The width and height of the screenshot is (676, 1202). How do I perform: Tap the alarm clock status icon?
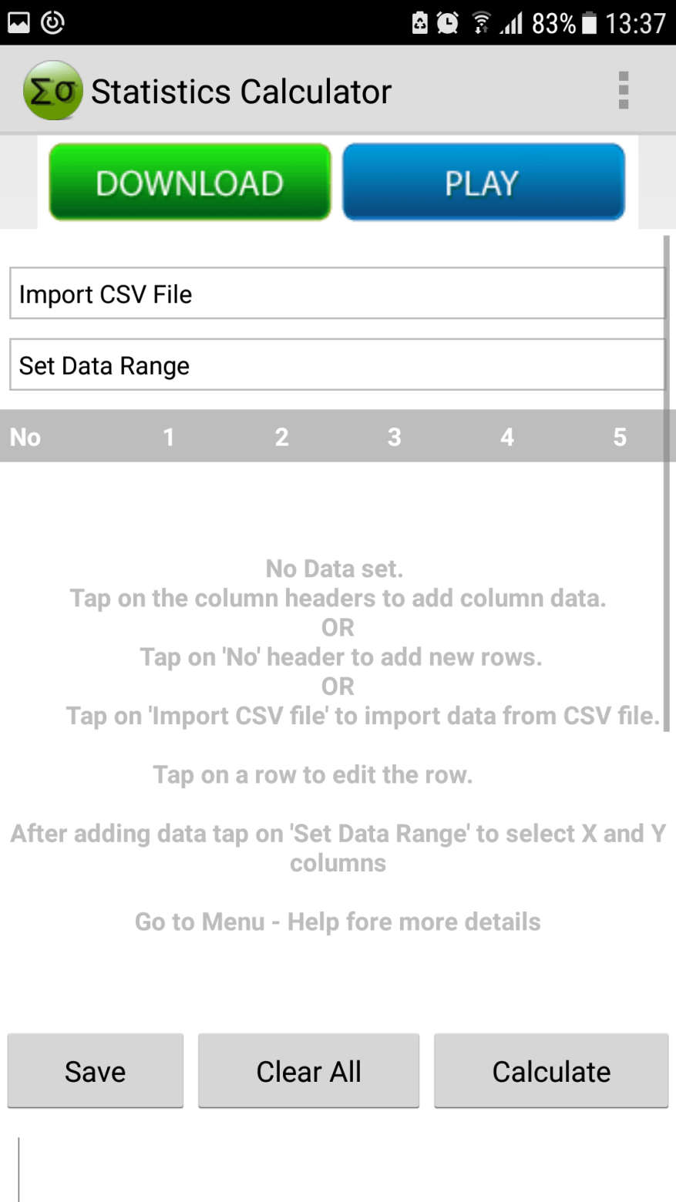tap(447, 23)
